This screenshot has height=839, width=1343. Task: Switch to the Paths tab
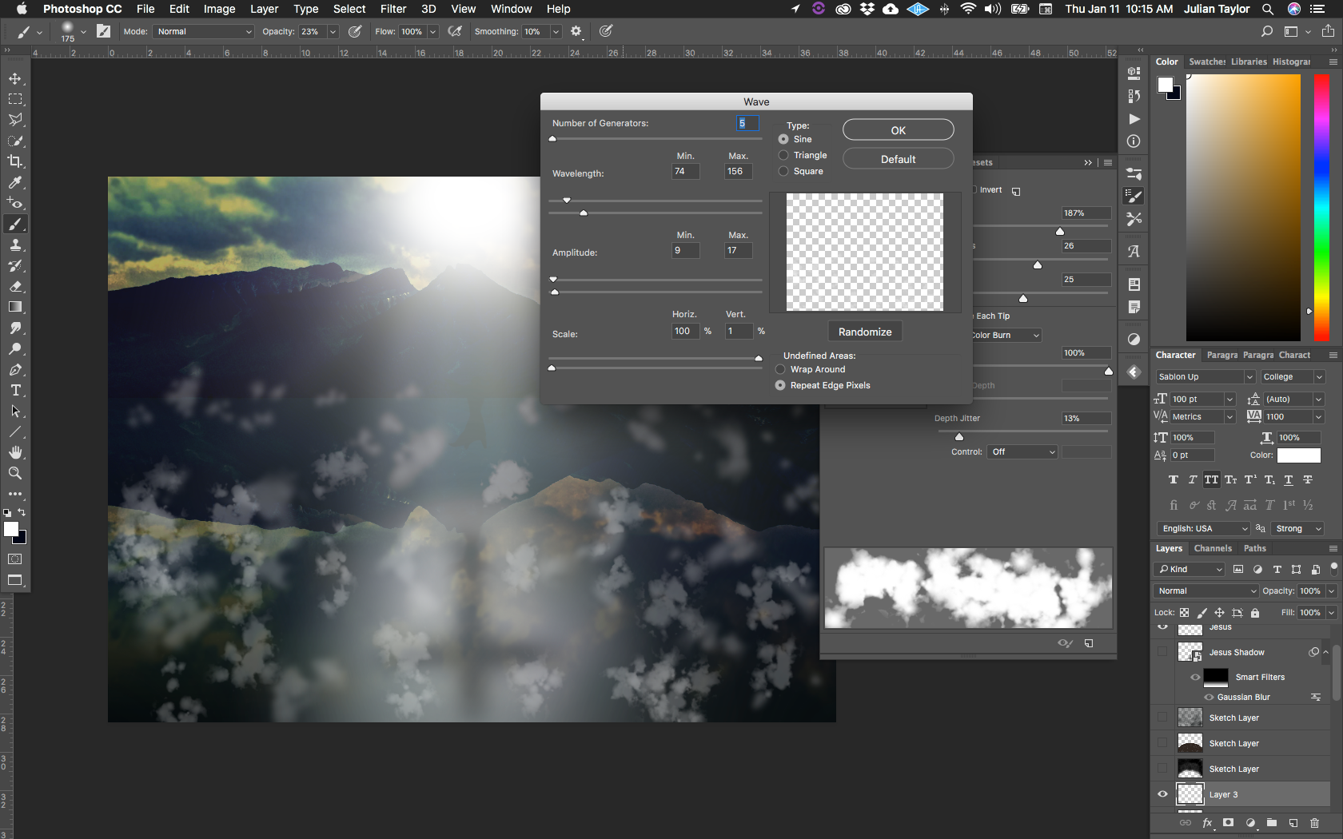coord(1254,548)
